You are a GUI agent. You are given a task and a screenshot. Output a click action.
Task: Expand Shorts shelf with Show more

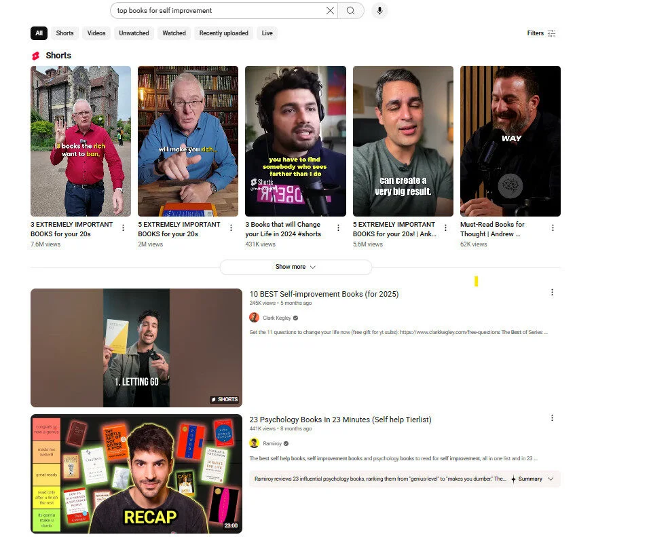click(x=295, y=267)
